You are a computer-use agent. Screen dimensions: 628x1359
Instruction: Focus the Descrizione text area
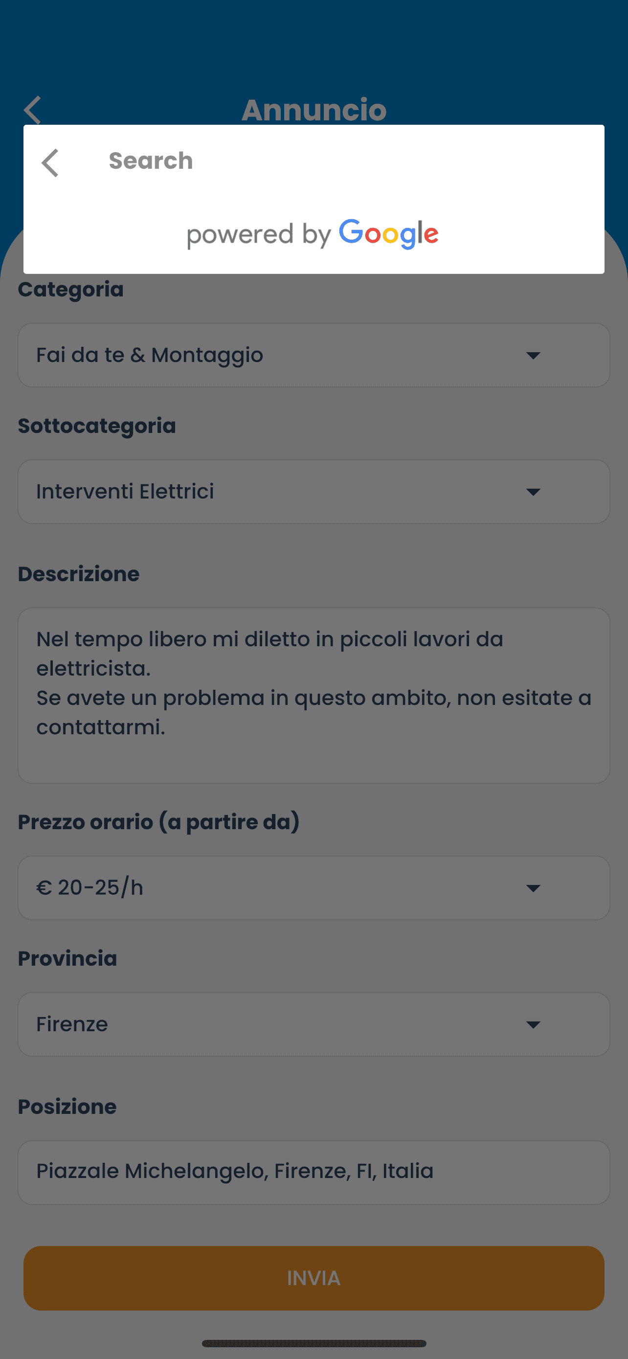pos(314,695)
